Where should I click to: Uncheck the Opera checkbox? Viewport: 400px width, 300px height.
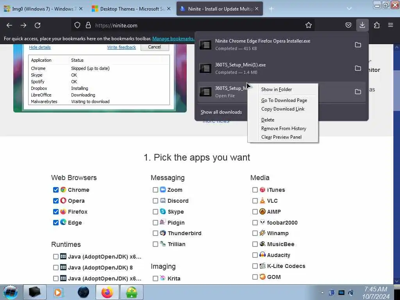56,201
